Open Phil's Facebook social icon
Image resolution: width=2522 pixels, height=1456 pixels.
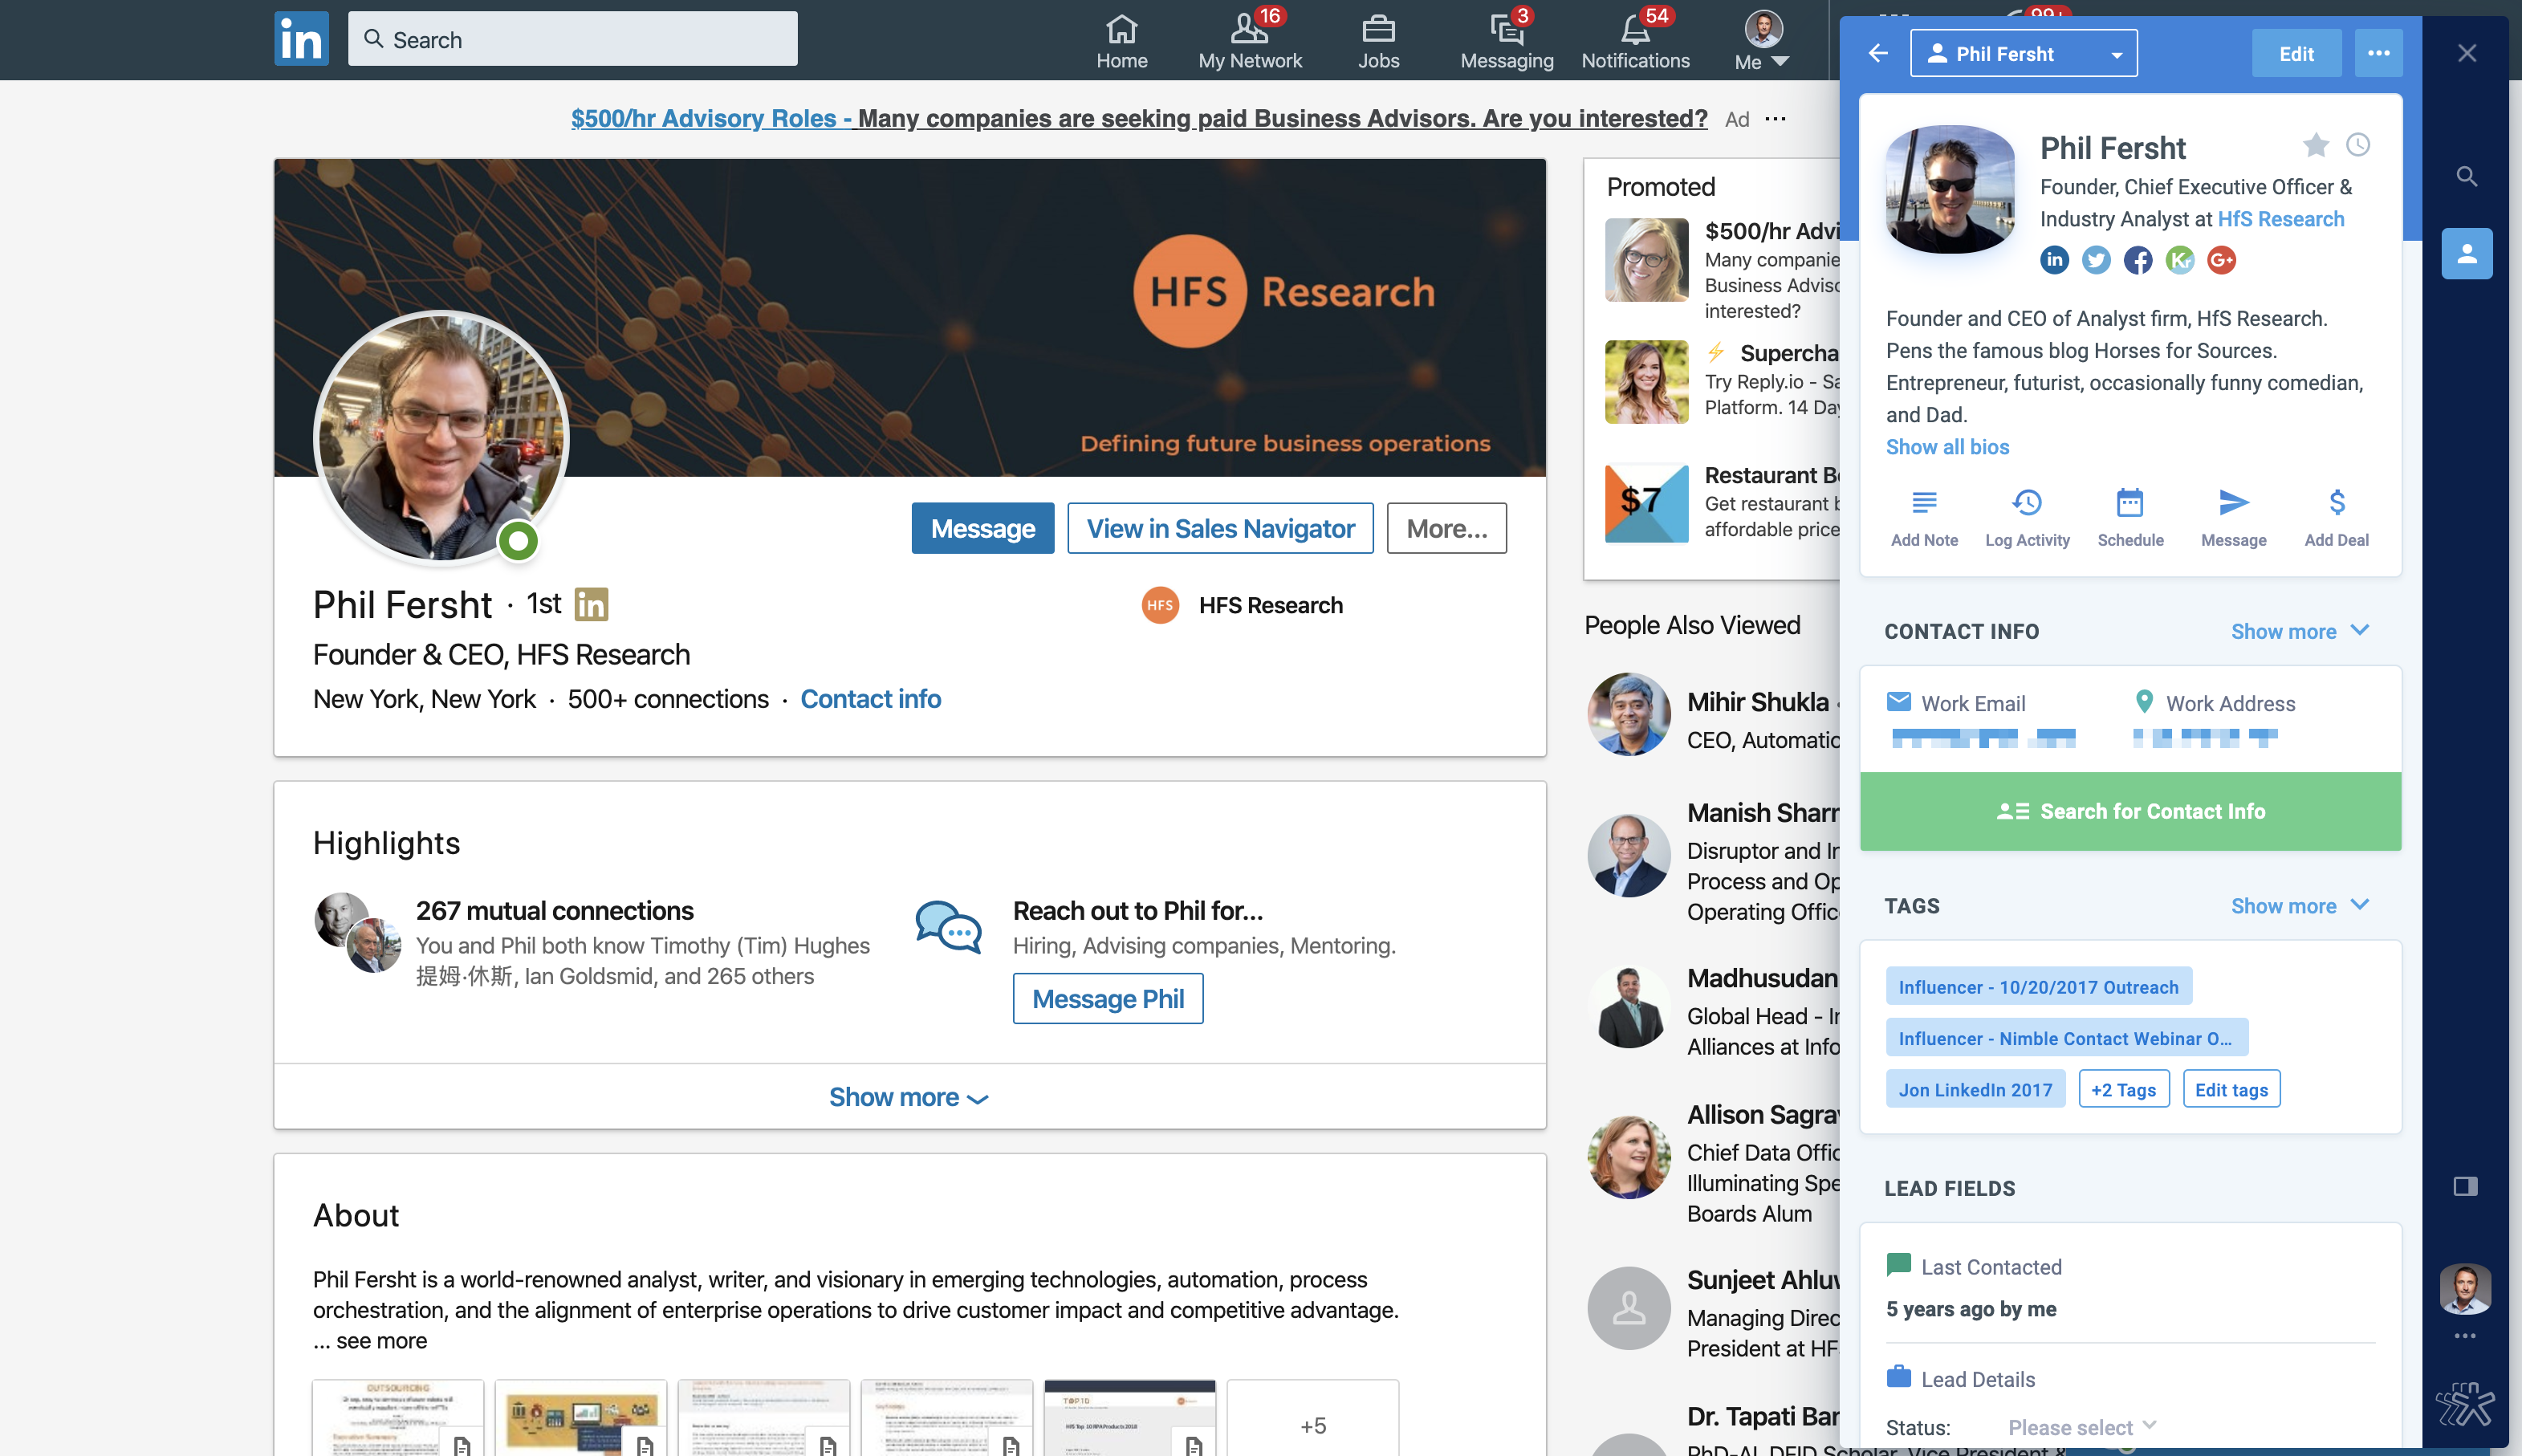pyautogui.click(x=2138, y=260)
